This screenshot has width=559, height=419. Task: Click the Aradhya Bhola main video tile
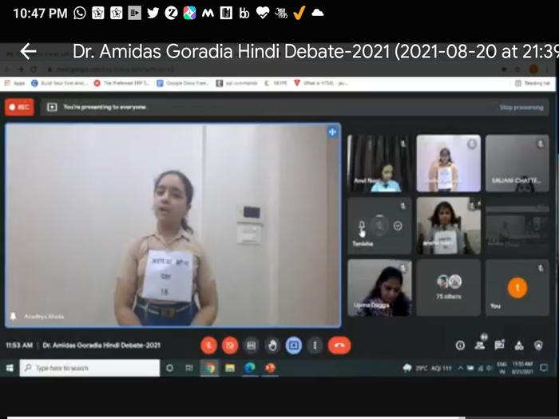pos(173,225)
